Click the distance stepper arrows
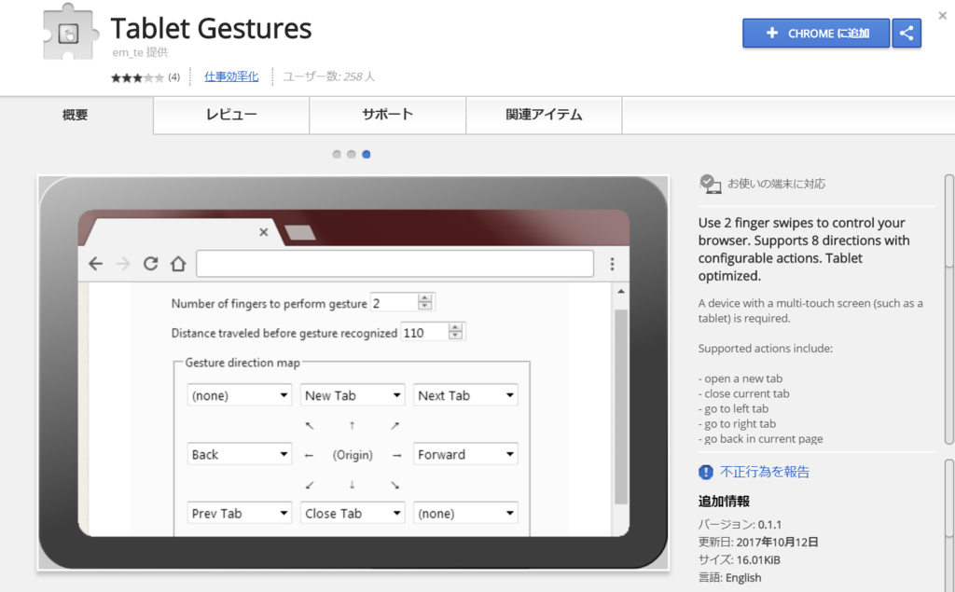The height and width of the screenshot is (592, 955). [455, 331]
